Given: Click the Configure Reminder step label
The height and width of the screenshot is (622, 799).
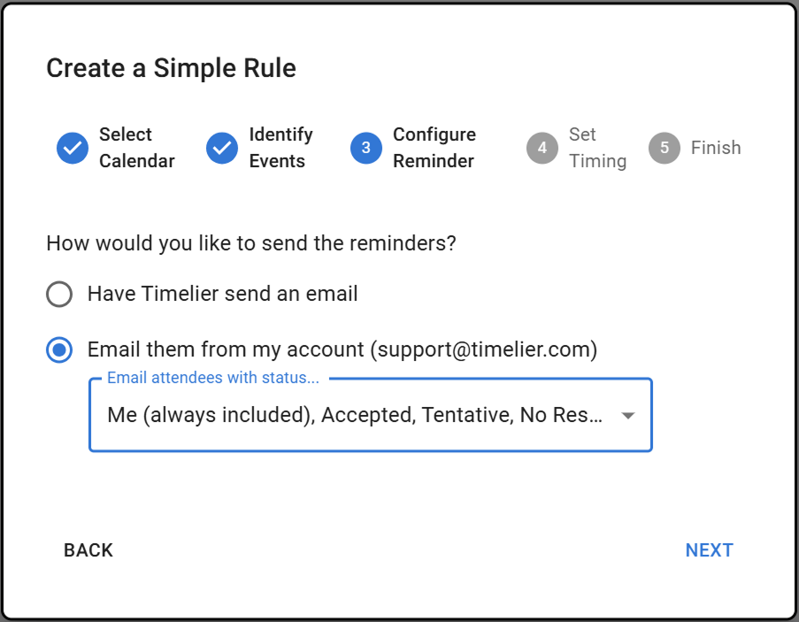Looking at the screenshot, I should 434,148.
